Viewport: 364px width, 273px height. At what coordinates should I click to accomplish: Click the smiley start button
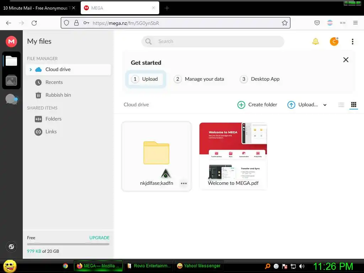(10, 266)
